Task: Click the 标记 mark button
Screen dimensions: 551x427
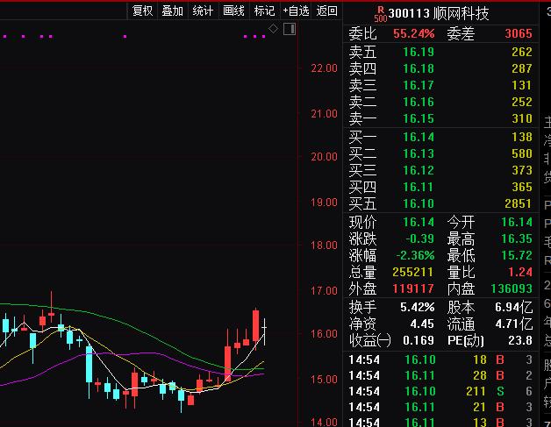Action: click(264, 11)
